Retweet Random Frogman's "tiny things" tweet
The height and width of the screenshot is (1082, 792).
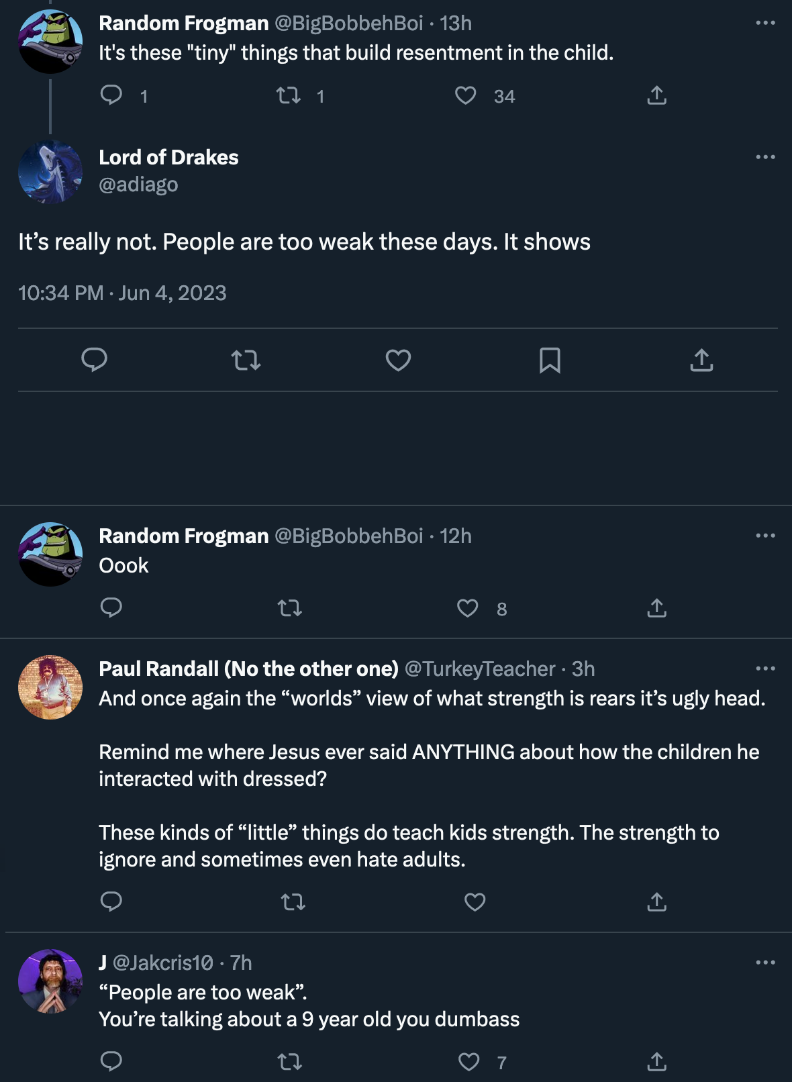point(289,95)
